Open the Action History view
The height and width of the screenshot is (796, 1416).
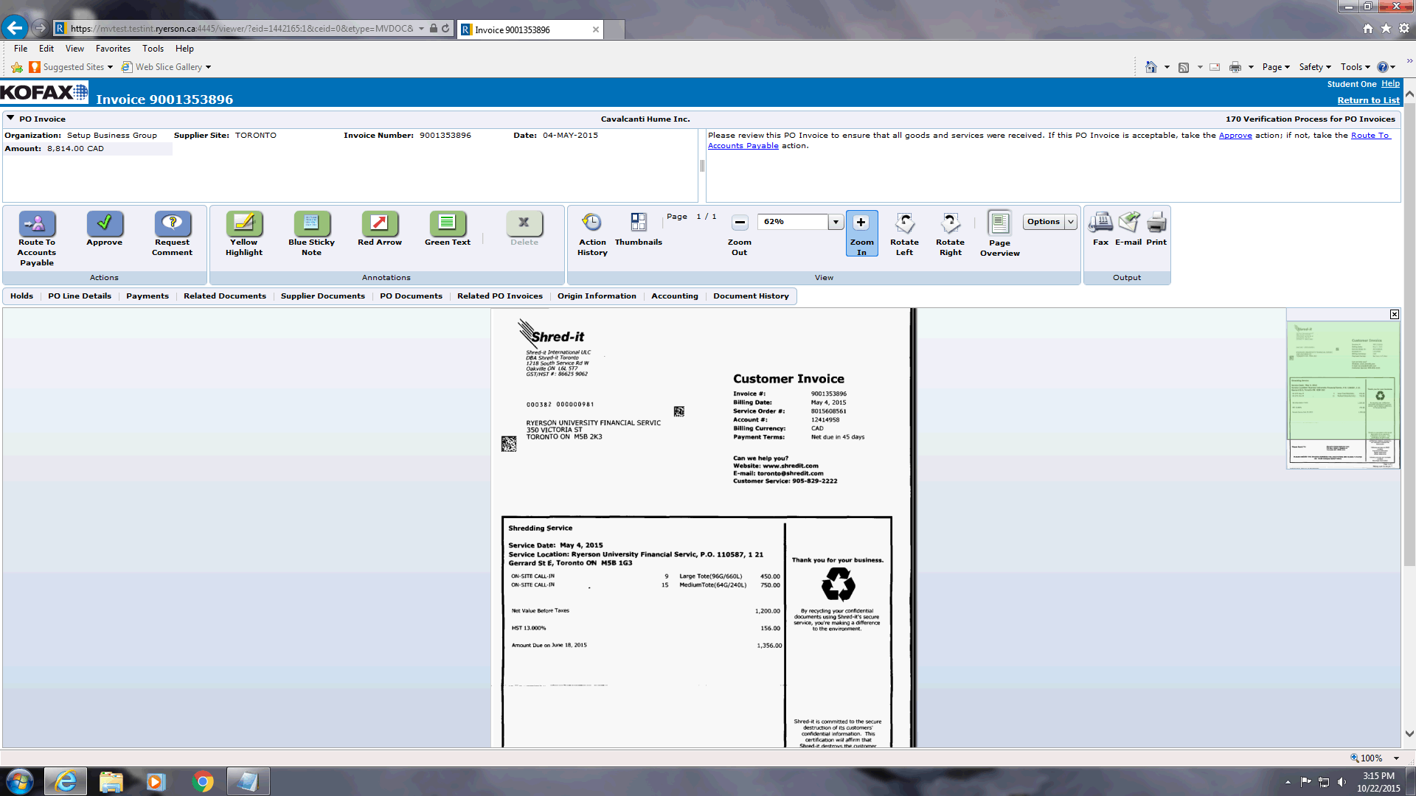592,223
